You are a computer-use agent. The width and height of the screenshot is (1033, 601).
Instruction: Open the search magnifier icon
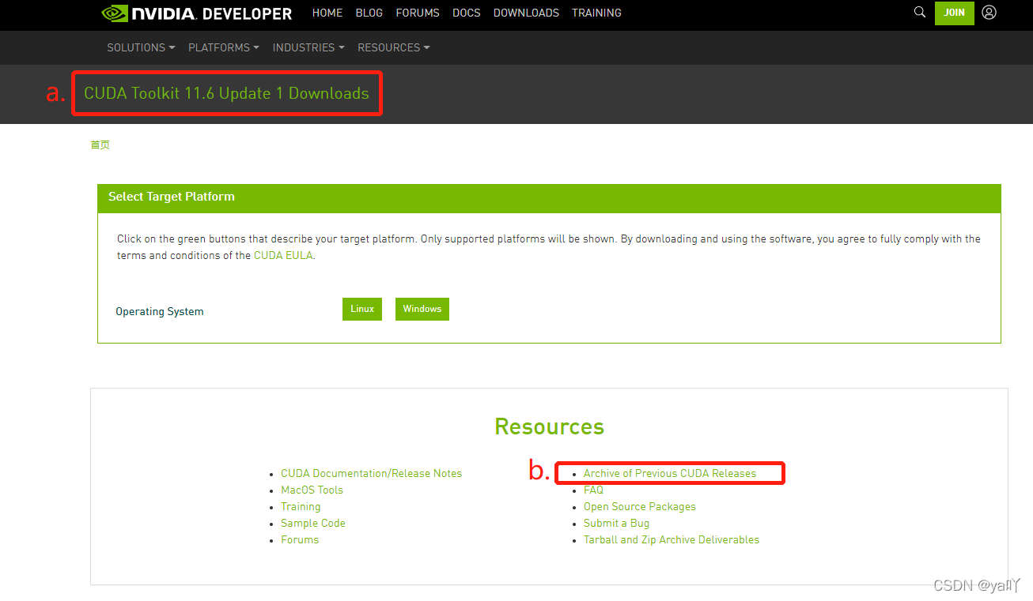click(x=919, y=13)
